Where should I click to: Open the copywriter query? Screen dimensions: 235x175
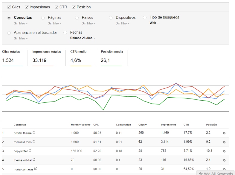[21, 151]
